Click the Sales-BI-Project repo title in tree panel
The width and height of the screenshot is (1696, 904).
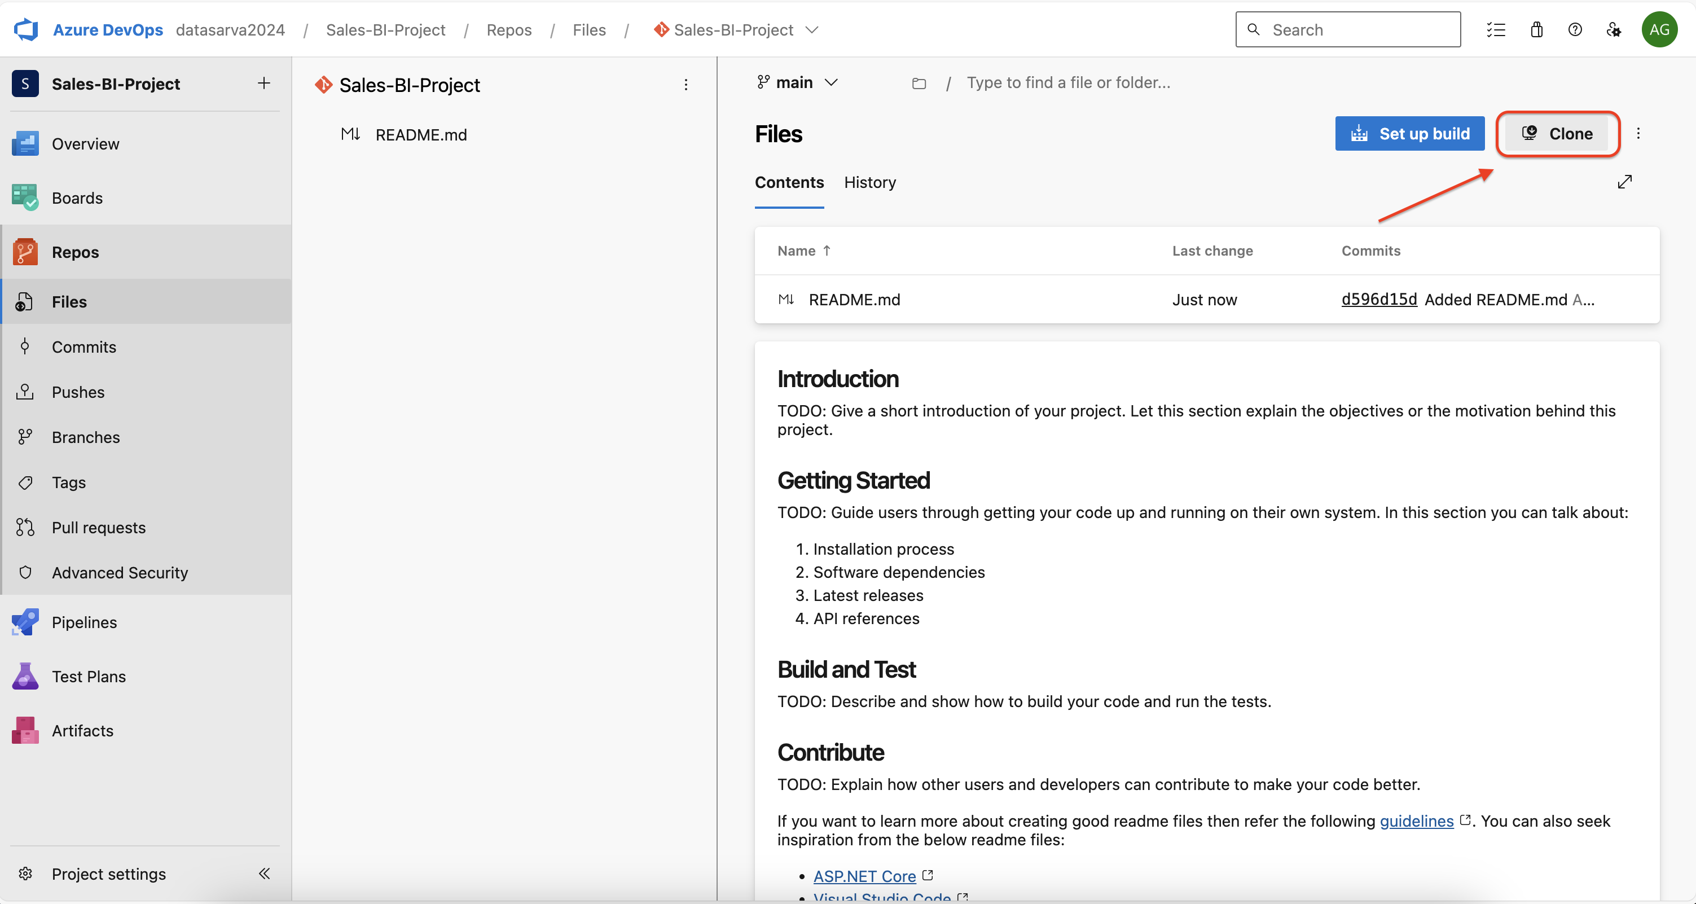(410, 85)
